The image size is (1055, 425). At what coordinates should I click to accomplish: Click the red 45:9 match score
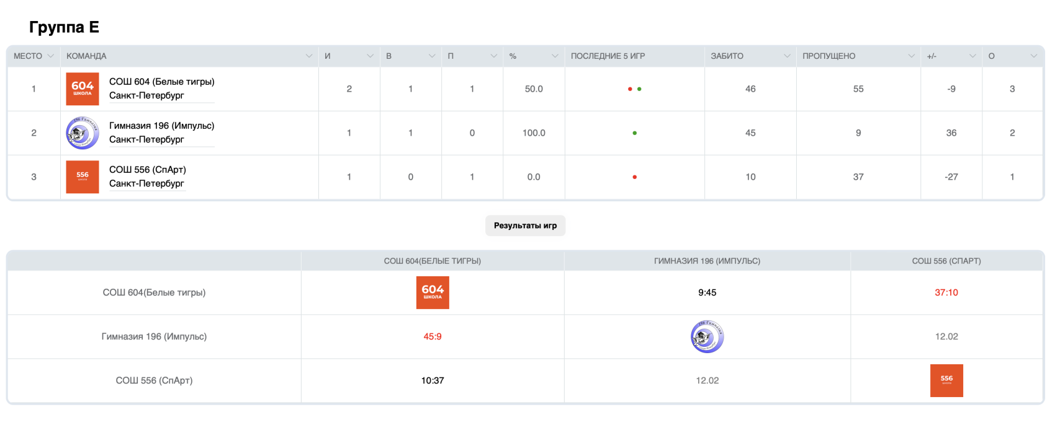click(433, 336)
